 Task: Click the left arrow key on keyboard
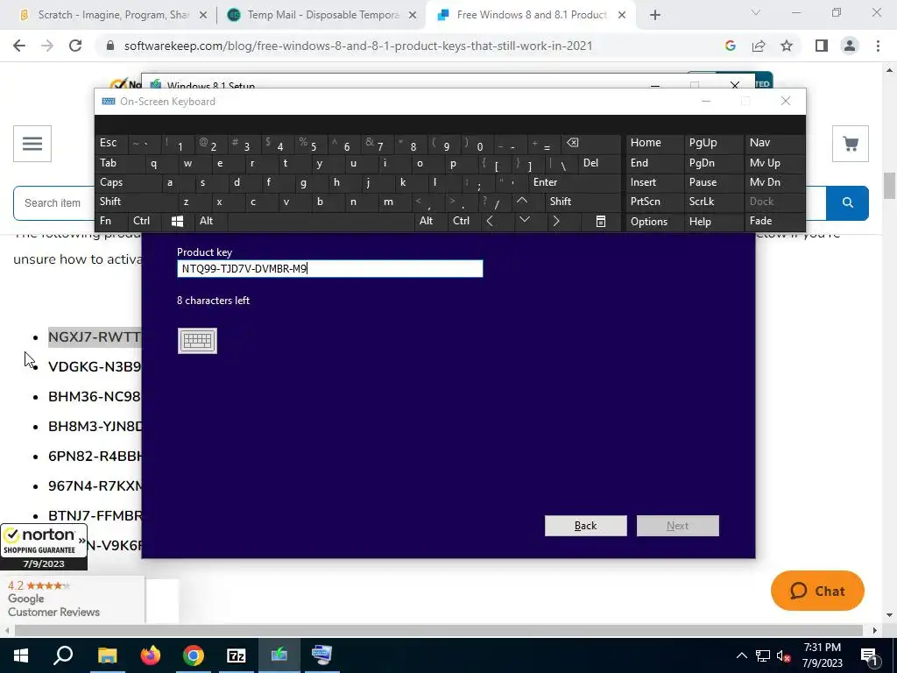490,221
